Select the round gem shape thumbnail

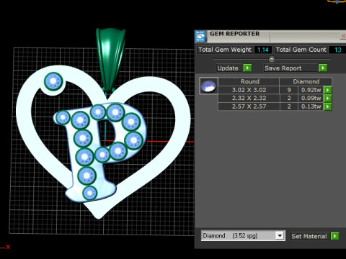[208, 86]
